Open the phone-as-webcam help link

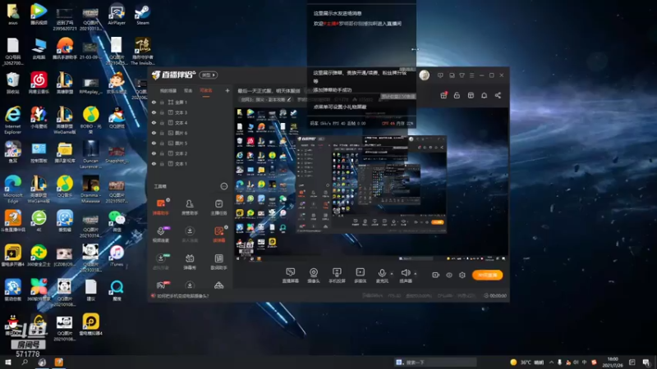pyautogui.click(x=182, y=296)
